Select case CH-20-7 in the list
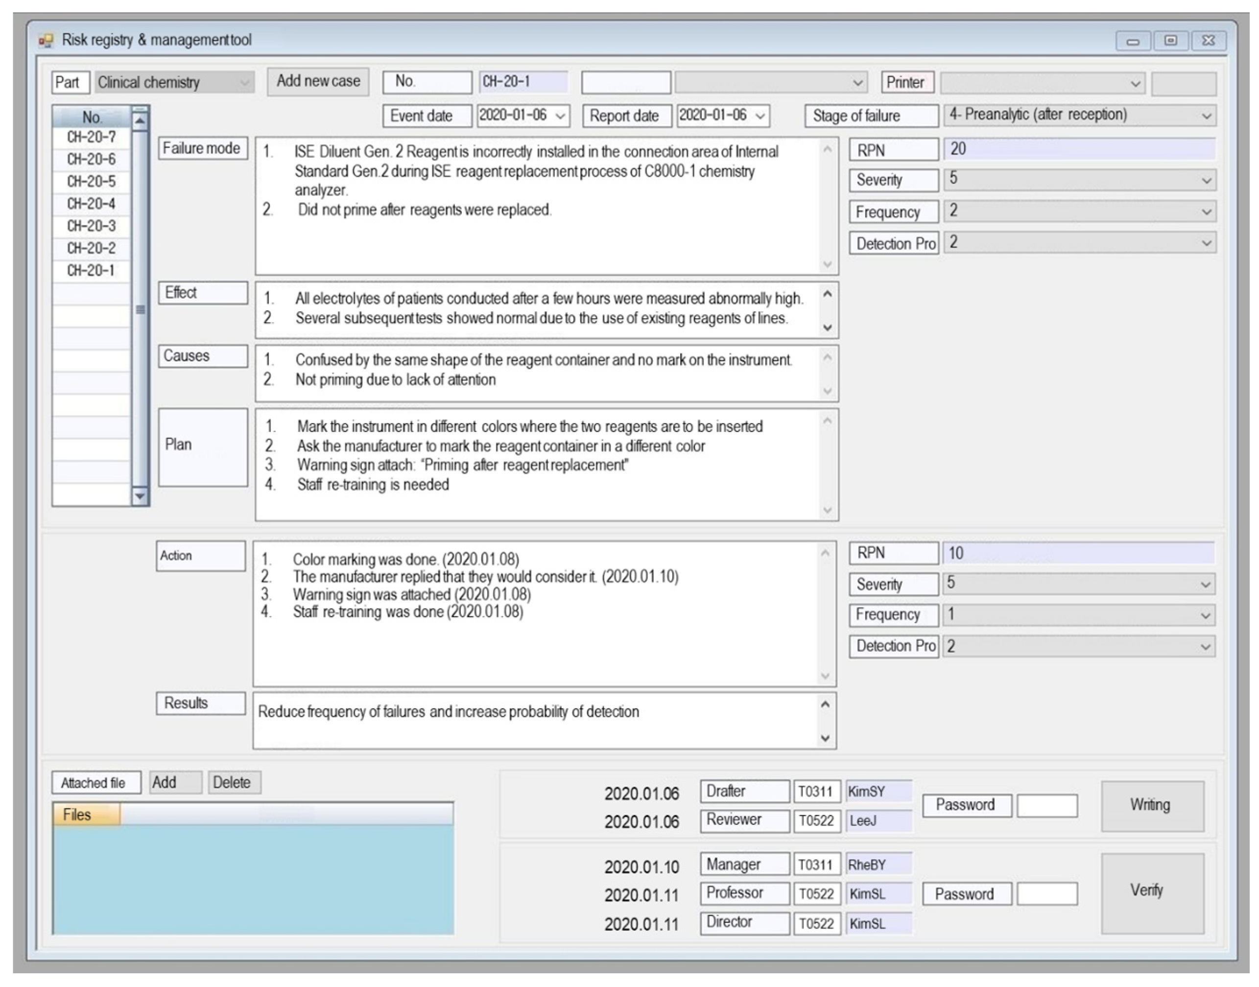 [92, 138]
